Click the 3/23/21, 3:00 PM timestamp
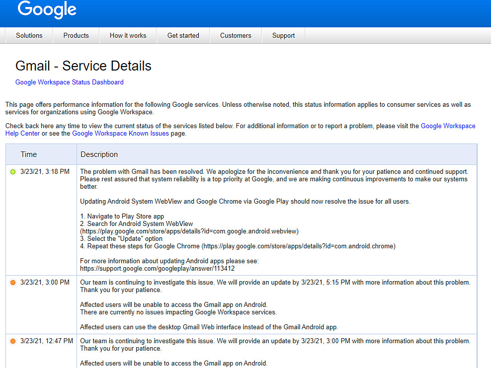The width and height of the screenshot is (491, 368). 45,282
